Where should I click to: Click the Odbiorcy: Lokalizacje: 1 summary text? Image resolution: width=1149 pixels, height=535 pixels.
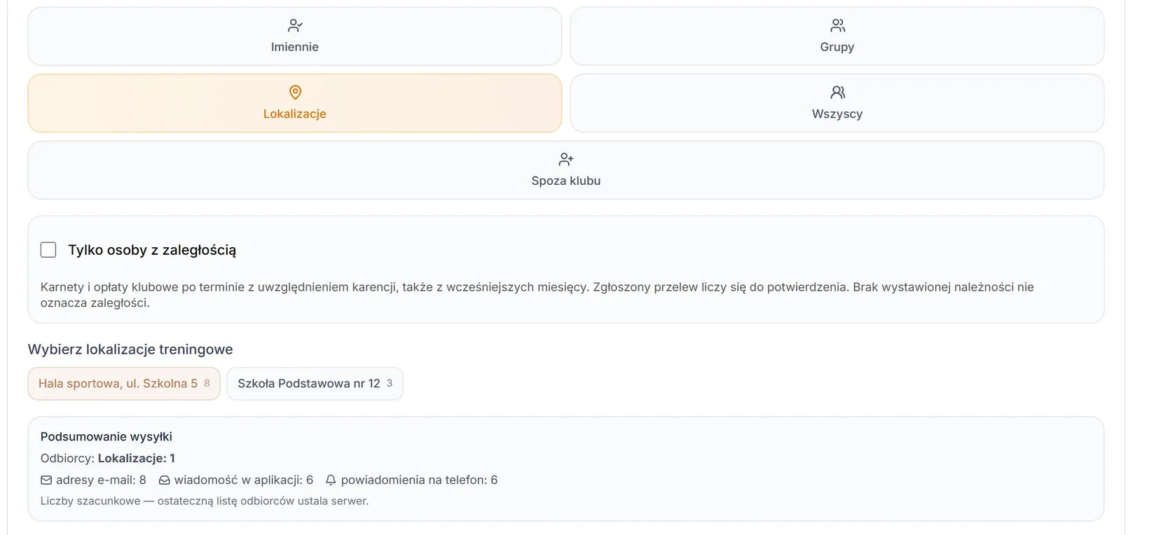tap(108, 459)
